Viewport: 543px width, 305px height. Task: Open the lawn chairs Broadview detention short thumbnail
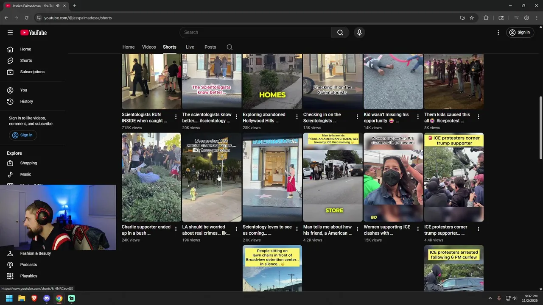272,269
